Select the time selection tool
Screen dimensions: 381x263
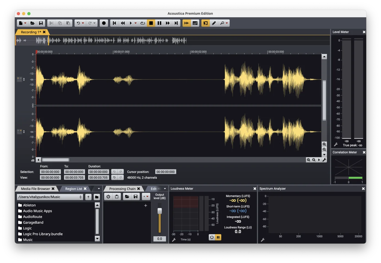point(205,23)
